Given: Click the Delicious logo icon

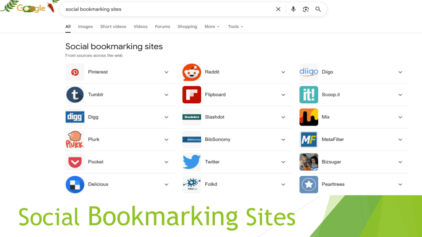Looking at the screenshot, I should pyautogui.click(x=75, y=184).
